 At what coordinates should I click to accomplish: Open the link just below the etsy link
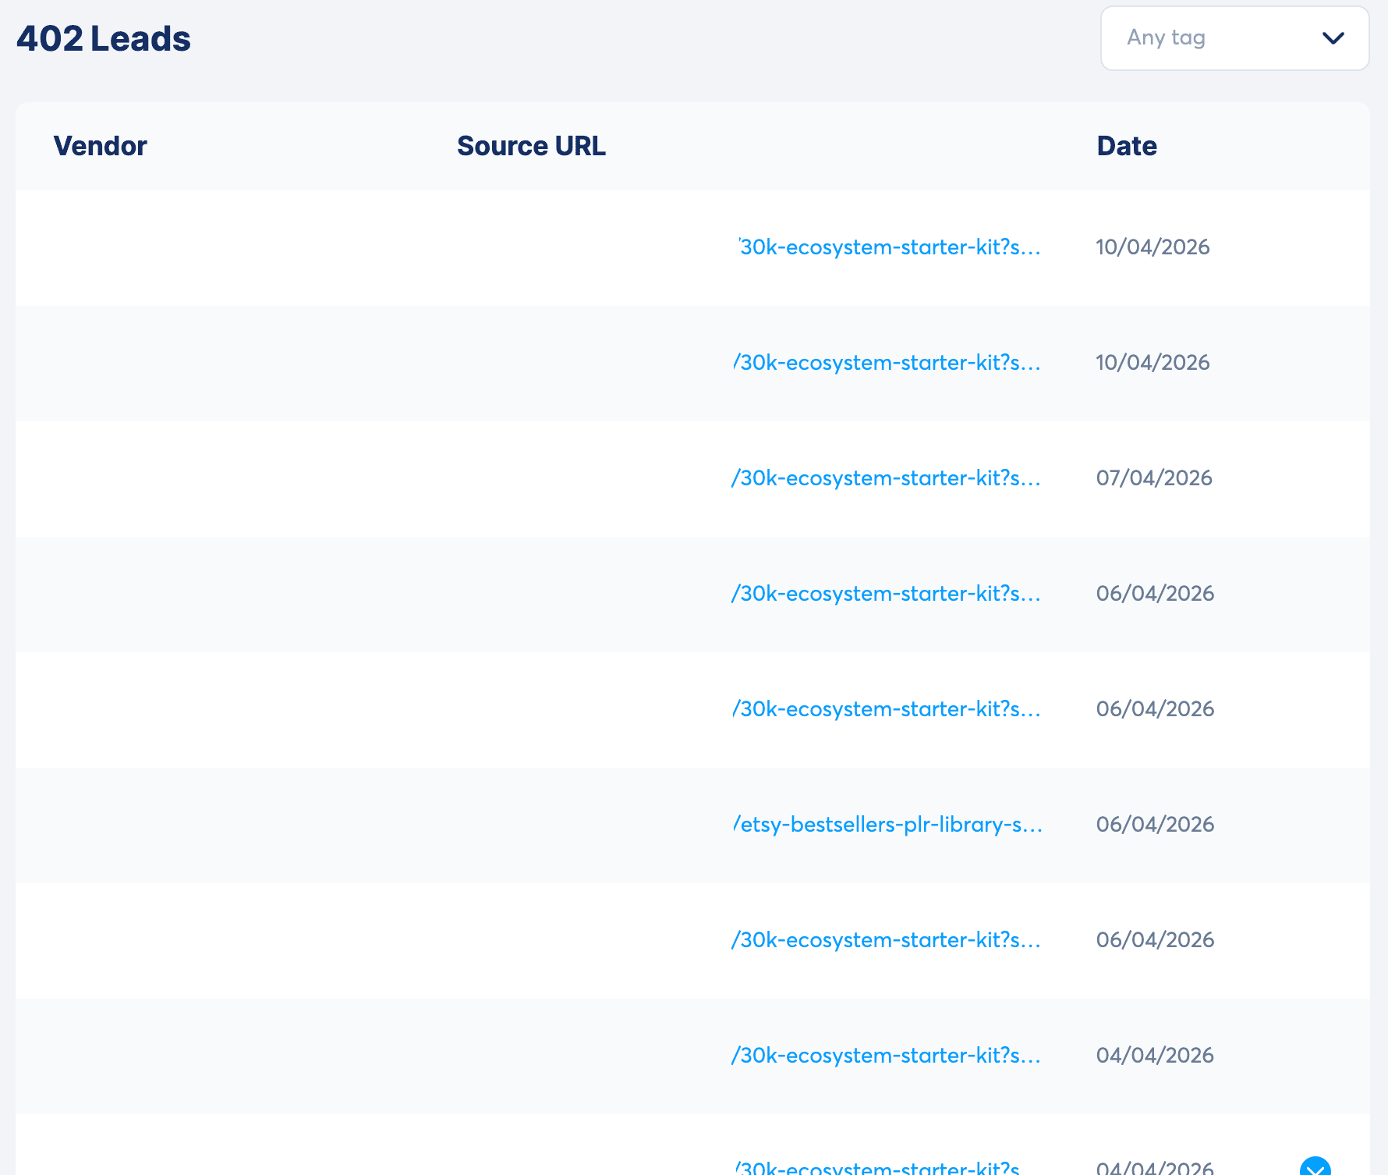tap(886, 940)
